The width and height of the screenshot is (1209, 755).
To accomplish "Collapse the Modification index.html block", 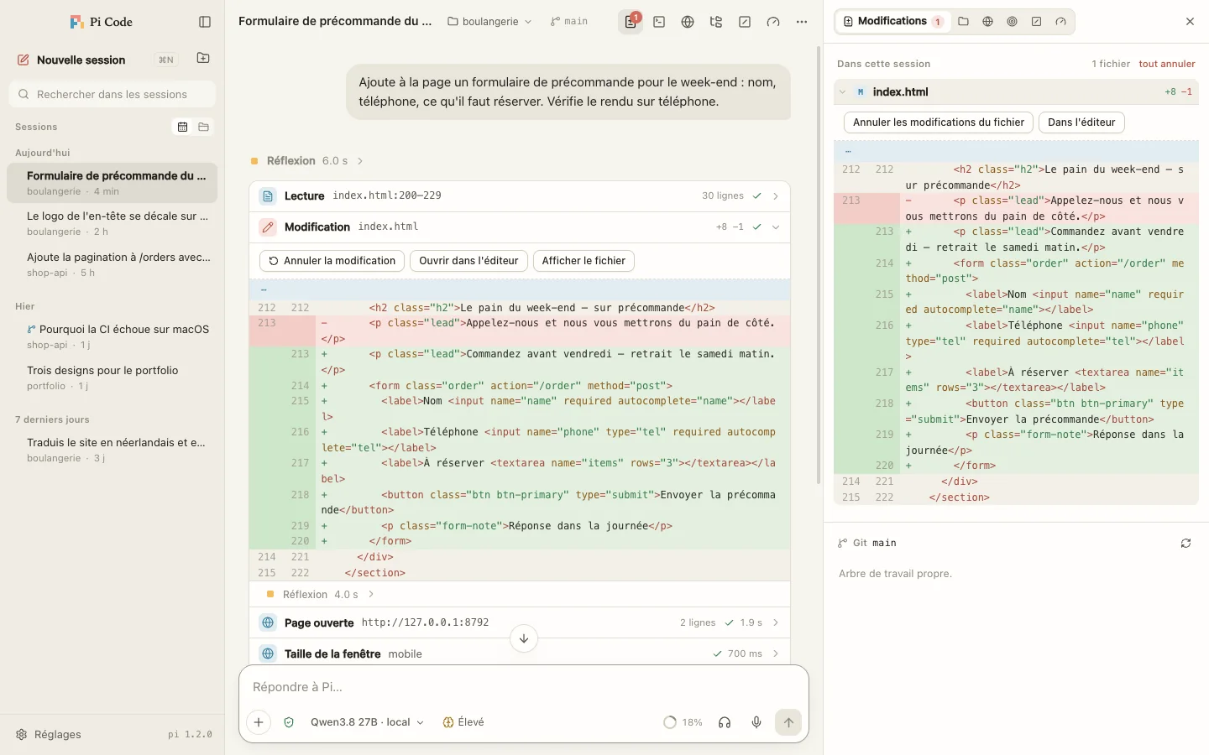I will (x=520, y=227).
